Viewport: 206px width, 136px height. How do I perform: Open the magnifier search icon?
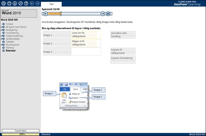tap(21, 3)
